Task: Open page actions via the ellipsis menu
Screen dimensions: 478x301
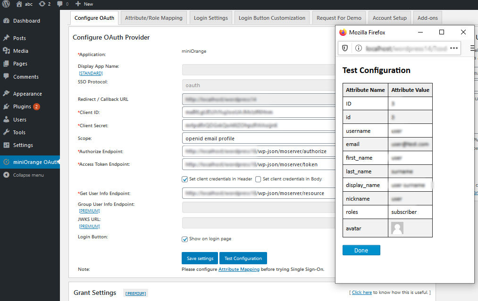Action: click(454, 48)
